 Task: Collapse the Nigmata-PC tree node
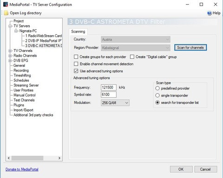(x=16, y=31)
